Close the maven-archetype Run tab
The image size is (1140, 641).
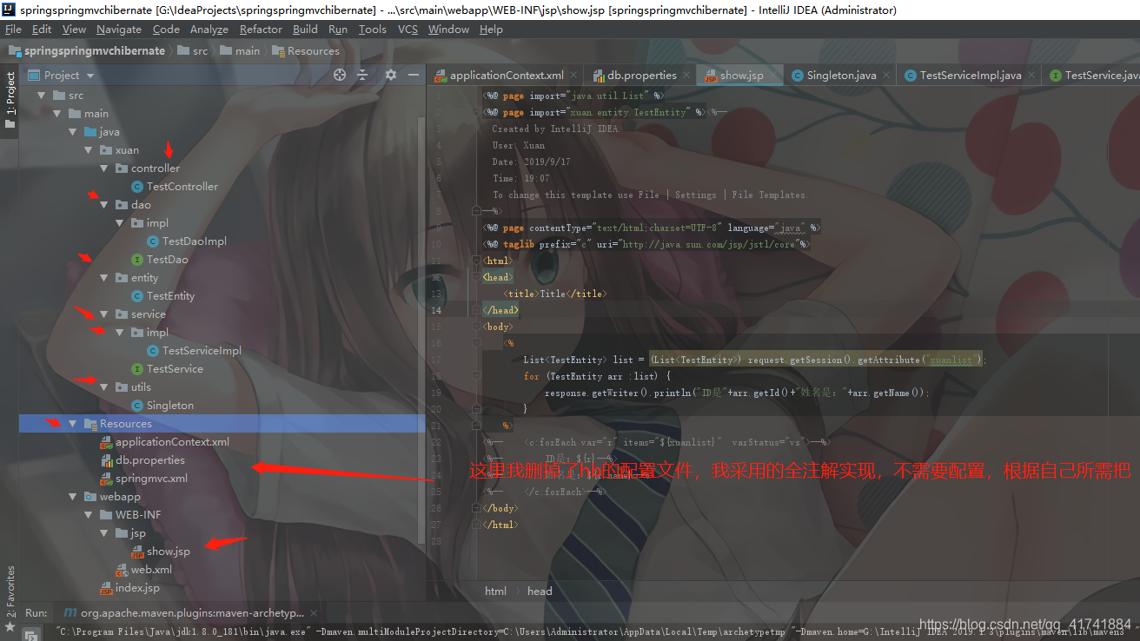tap(313, 613)
